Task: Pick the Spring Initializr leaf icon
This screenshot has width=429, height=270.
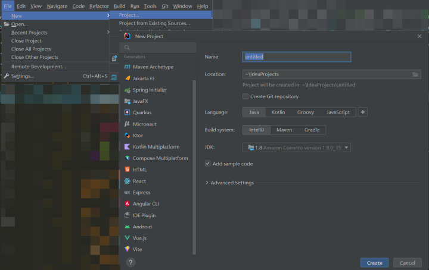Action: coord(128,90)
